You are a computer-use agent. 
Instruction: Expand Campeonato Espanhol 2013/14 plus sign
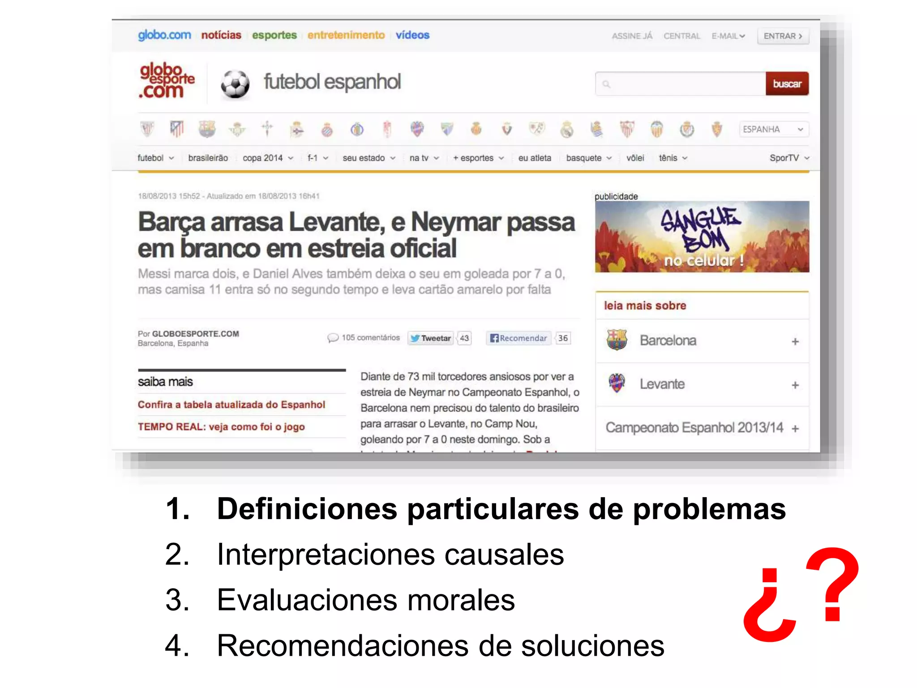(795, 429)
